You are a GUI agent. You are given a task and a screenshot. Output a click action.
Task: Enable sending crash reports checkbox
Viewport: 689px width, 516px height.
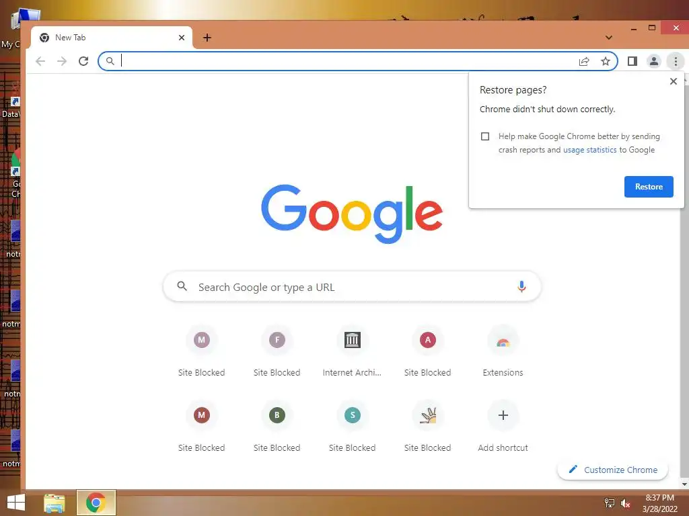(x=485, y=136)
